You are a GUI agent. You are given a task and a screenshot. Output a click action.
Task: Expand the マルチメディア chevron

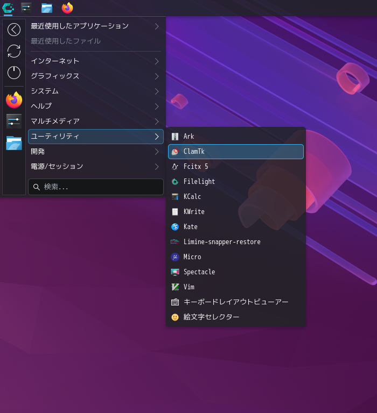[157, 122]
